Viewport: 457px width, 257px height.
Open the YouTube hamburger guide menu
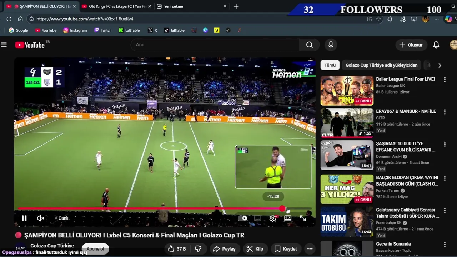pos(4,45)
